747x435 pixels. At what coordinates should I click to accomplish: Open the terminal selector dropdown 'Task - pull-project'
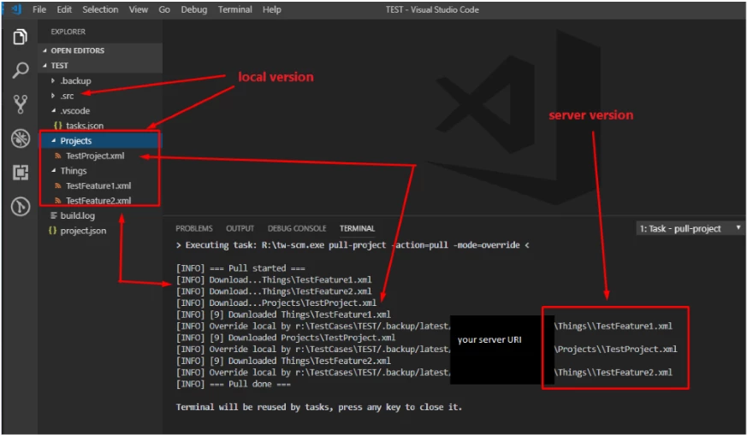(690, 228)
